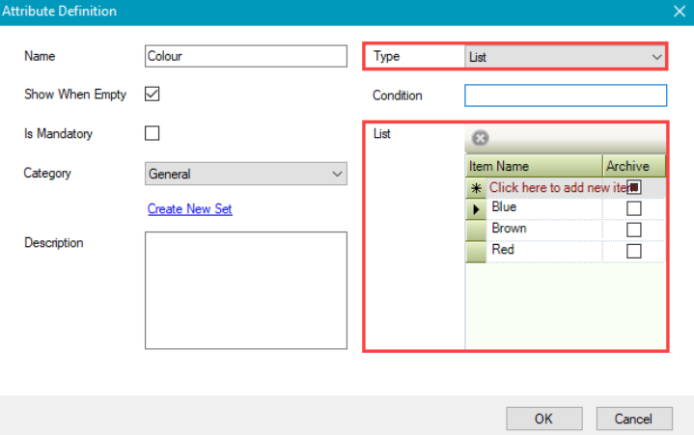Viewport: 694px width, 435px height.
Task: Enable the Is Mandatory checkbox
Action: click(152, 134)
